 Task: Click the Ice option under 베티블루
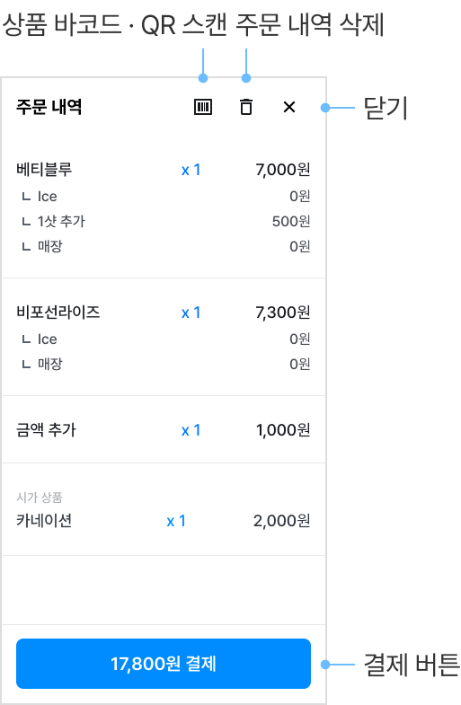coord(164,196)
